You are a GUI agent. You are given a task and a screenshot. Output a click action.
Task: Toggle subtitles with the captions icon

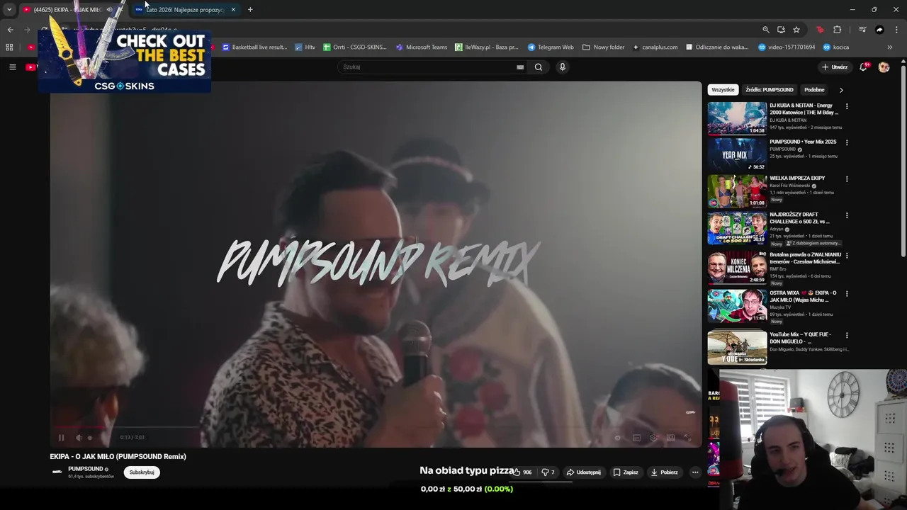636,438
